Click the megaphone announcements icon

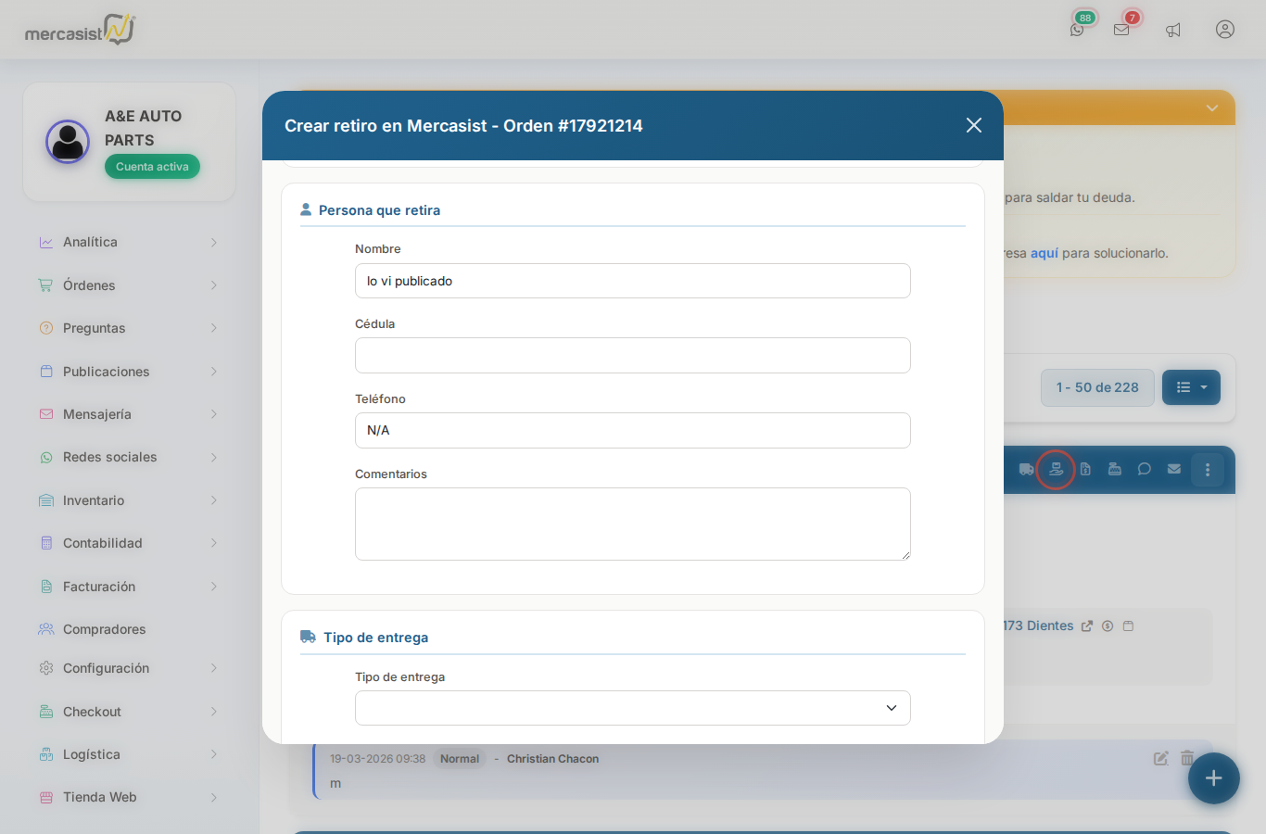1173,29
